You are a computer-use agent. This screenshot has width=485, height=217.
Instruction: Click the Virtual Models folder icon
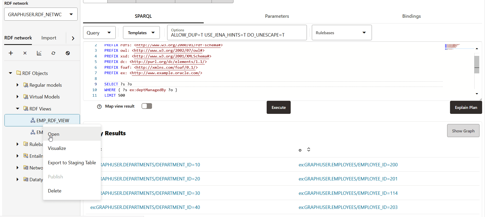point(26,97)
